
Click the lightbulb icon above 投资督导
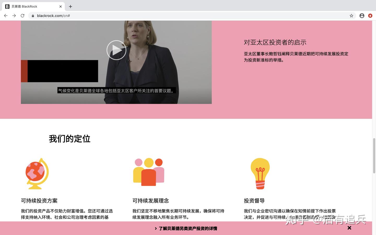[260, 173]
